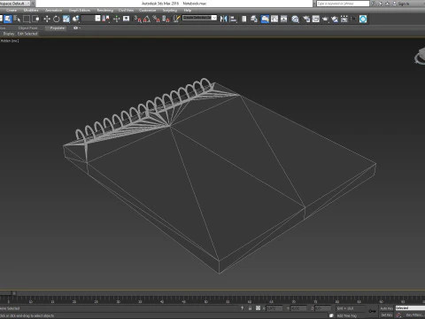Open the Animation menu
The height and width of the screenshot is (319, 425).
[53, 10]
